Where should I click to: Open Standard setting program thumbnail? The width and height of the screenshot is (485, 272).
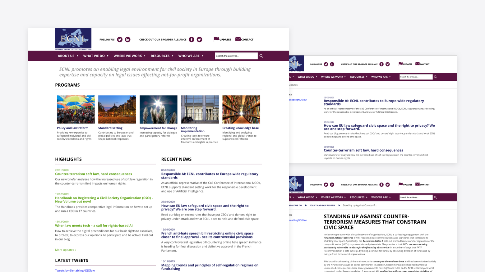coord(117,109)
